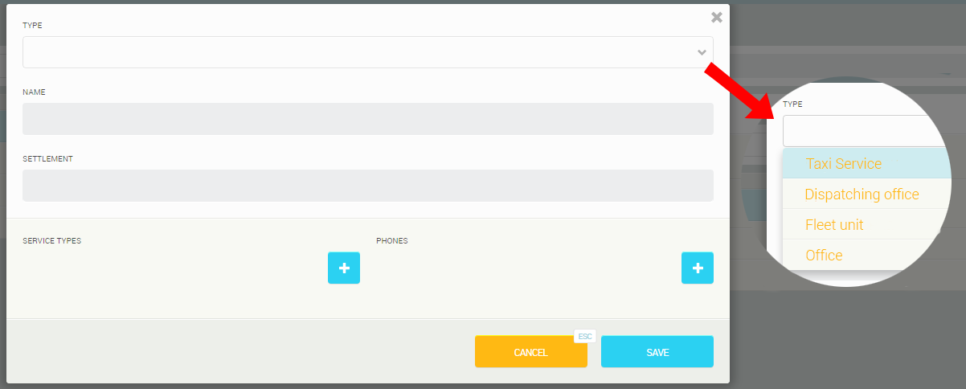Expand the Type dropdown chevron arrow
This screenshot has width=966, height=389.
pos(702,52)
